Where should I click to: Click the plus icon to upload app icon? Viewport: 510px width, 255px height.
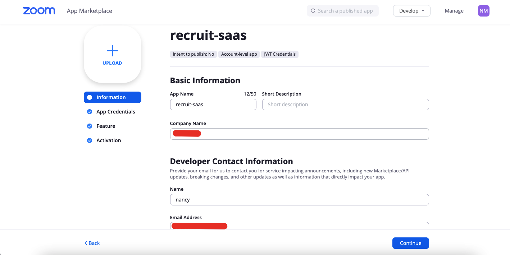pyautogui.click(x=113, y=51)
